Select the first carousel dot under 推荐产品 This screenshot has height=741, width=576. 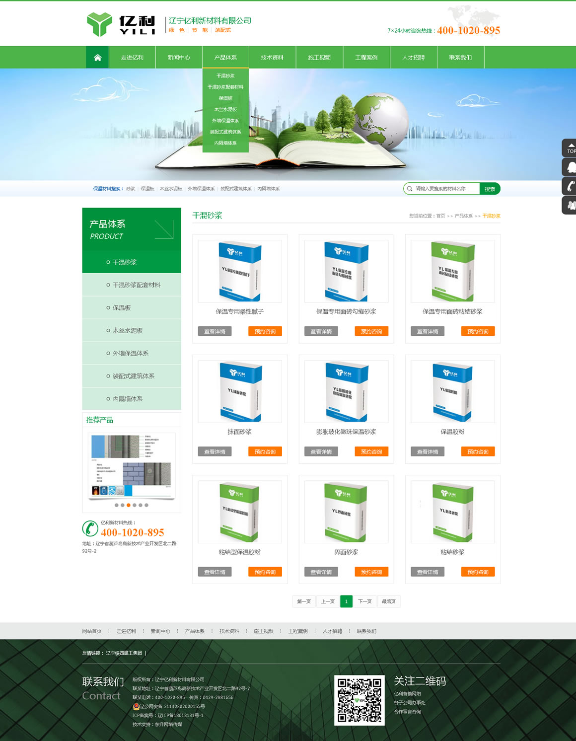click(x=117, y=505)
